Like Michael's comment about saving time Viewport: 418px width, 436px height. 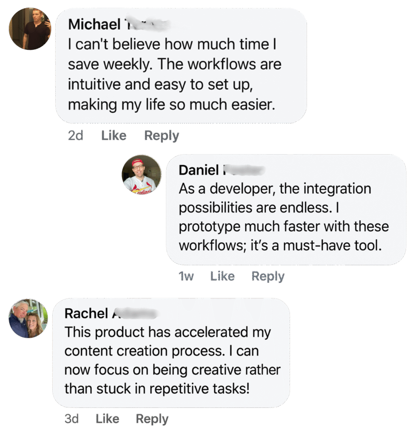click(x=114, y=136)
